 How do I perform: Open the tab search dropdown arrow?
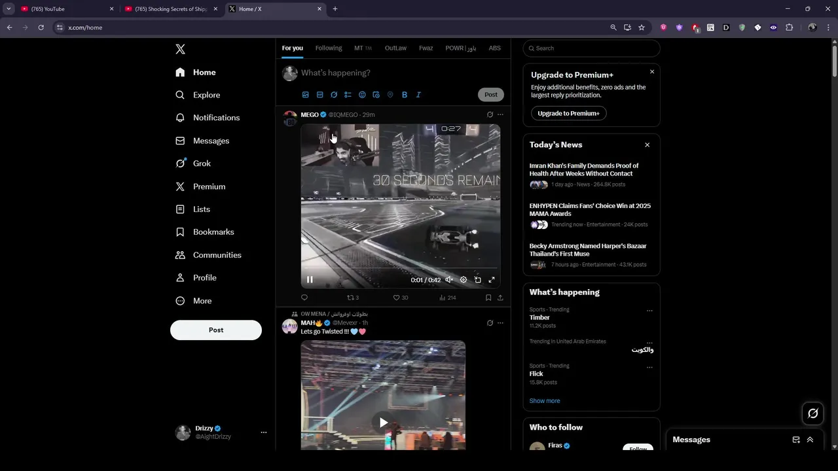pos(9,9)
